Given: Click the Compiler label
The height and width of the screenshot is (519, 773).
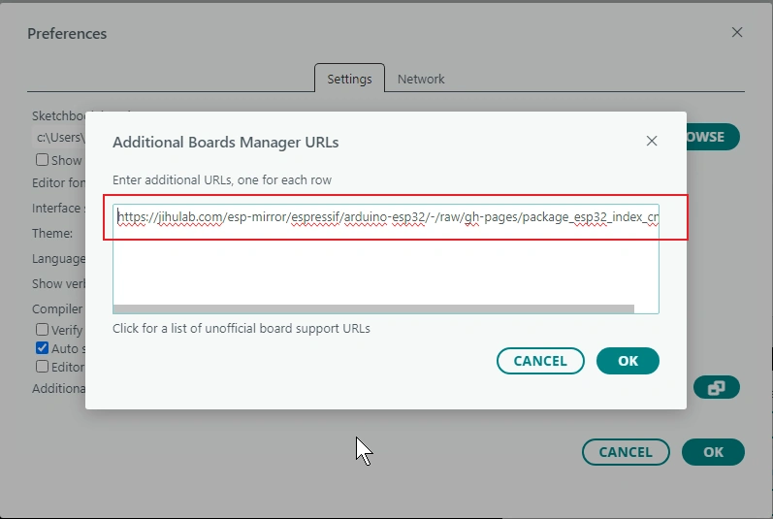Looking at the screenshot, I should pos(57,309).
